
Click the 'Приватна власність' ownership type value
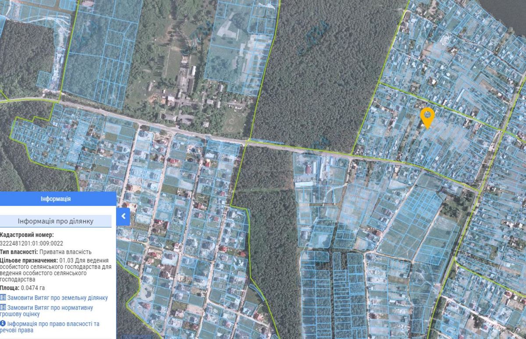click(65, 252)
